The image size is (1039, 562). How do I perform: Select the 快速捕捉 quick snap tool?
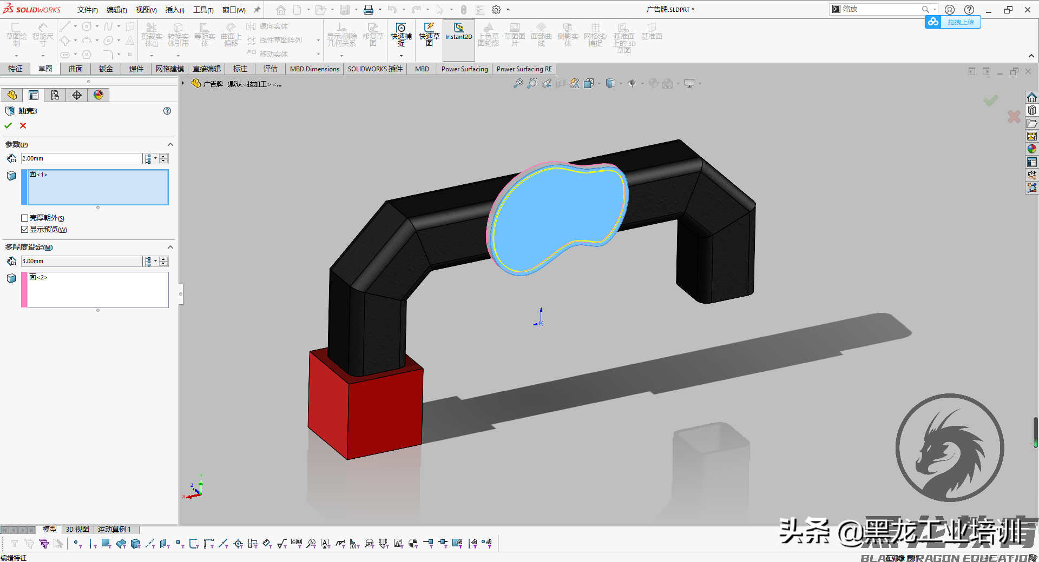click(x=400, y=36)
